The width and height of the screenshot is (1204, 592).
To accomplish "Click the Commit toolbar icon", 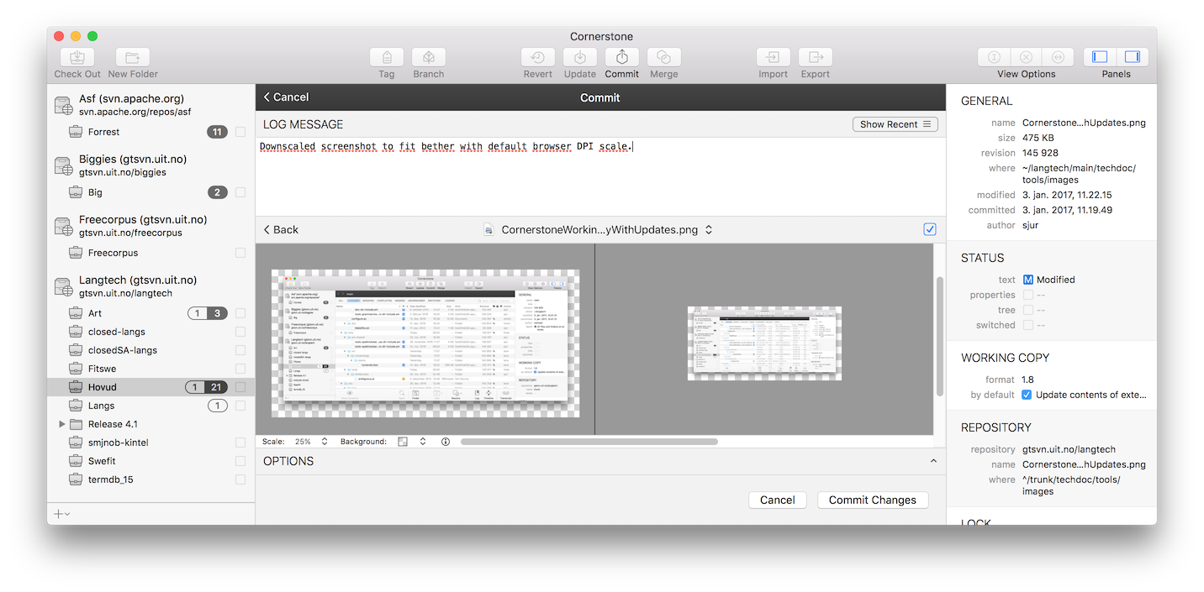I will point(622,57).
